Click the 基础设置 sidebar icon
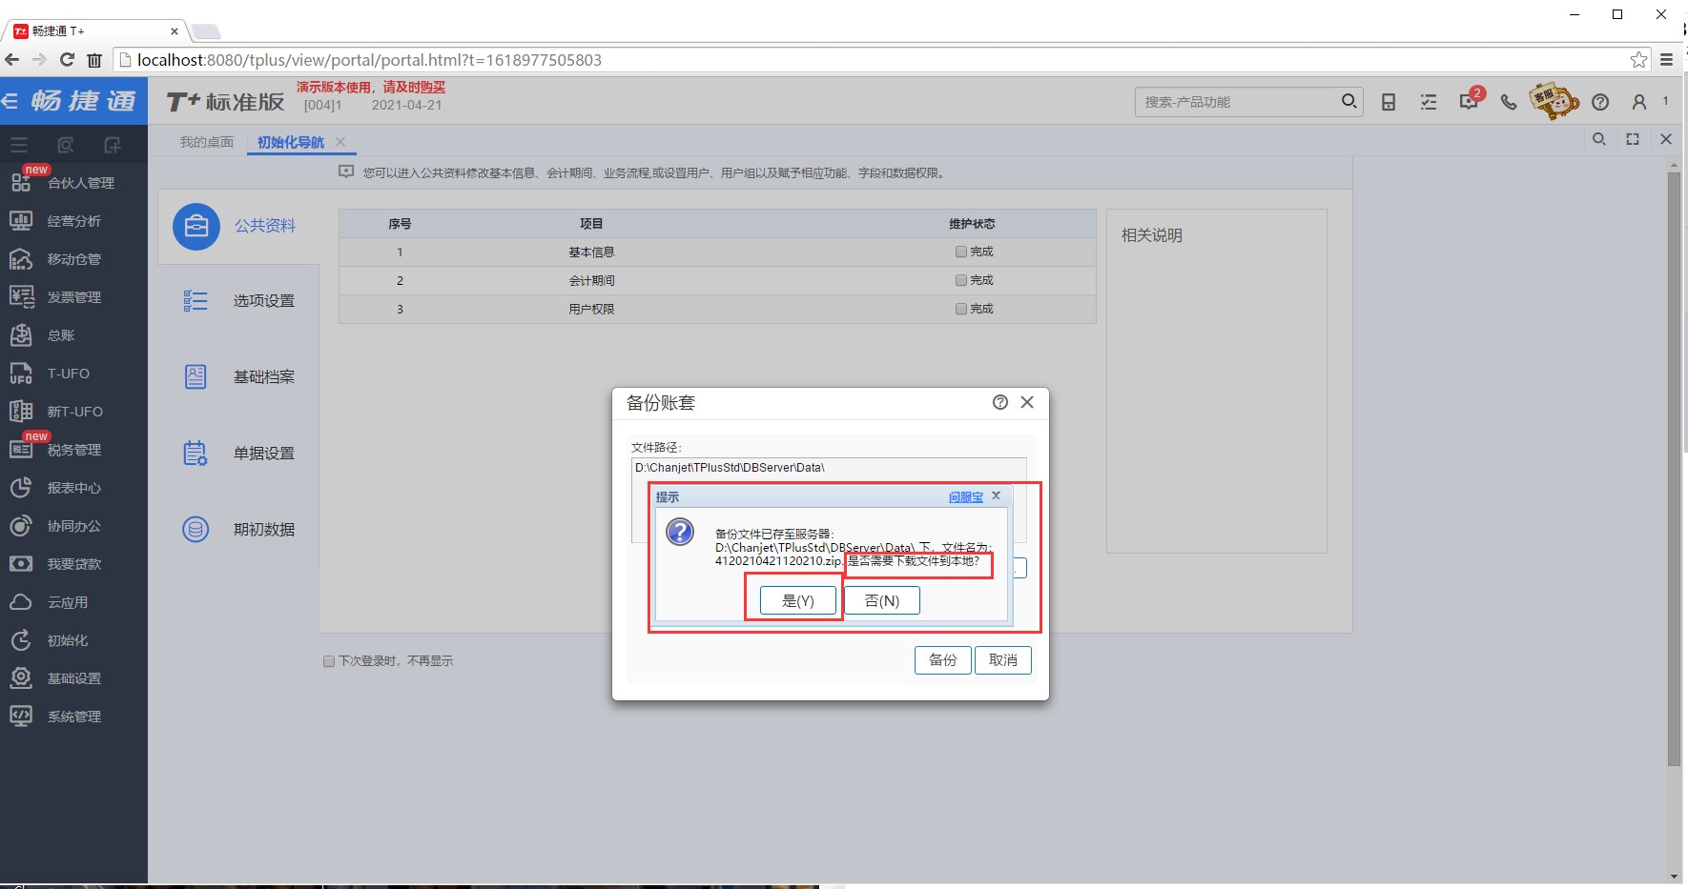 21,678
